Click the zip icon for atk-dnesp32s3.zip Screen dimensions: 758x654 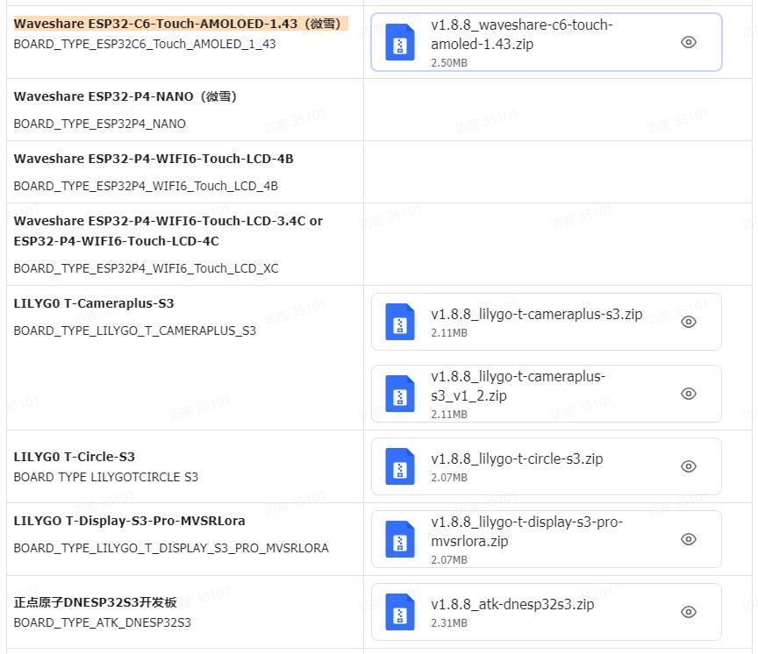point(400,612)
